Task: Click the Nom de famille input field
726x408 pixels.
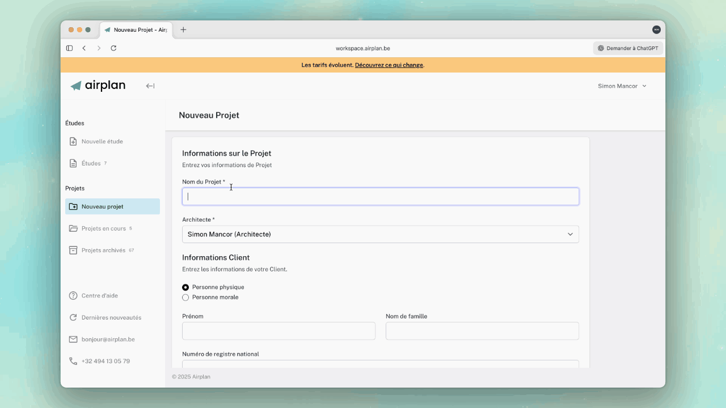Action: 482,331
